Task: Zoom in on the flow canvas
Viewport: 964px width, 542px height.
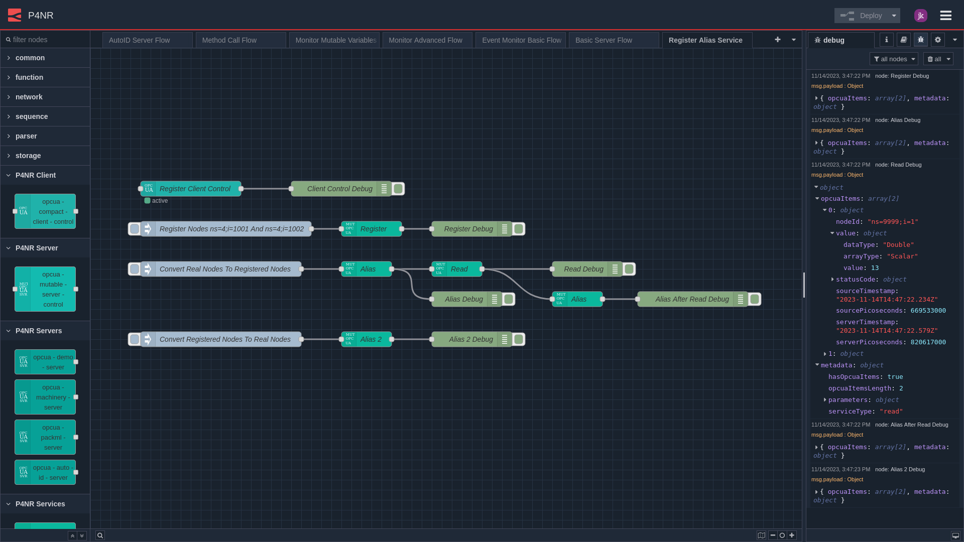Action: (x=792, y=535)
